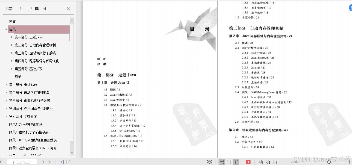Screen dimensions: 352x165
Task: Collapse all bookmarks in the panel
Action: pos(30,8)
